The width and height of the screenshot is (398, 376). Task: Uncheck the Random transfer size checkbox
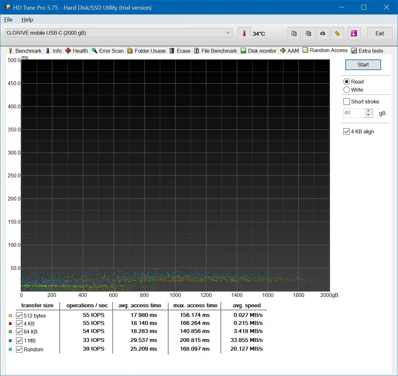click(x=19, y=349)
